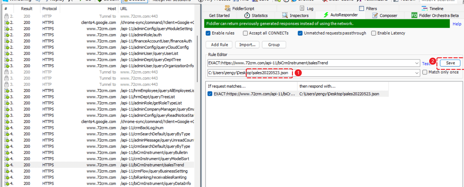Click the Import... button
Screen dimensions: 464x187
tap(247, 45)
